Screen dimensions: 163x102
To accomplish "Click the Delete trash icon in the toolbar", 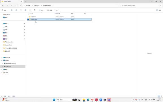I will pyautogui.click(x=35, y=10).
